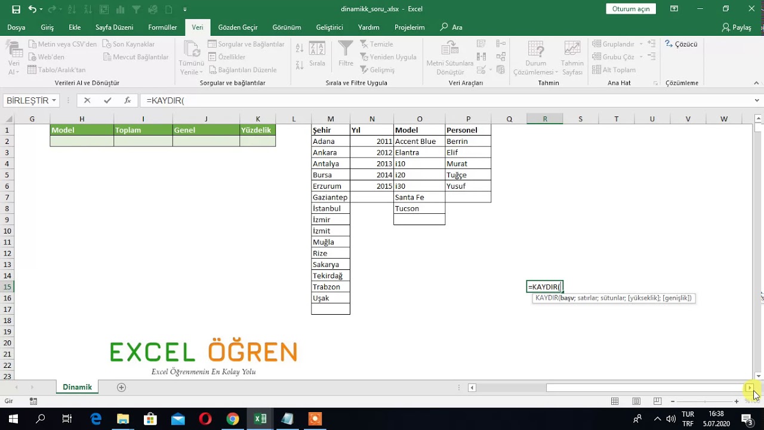The height and width of the screenshot is (430, 764).
Task: Open the Geliştirici tab
Action: 329,27
